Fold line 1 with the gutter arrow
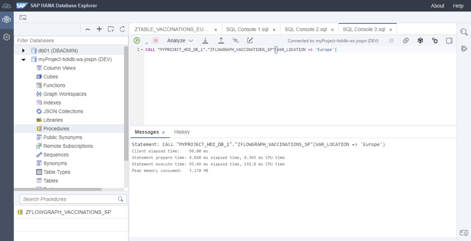This screenshot has width=471, height=241. [x=142, y=50]
